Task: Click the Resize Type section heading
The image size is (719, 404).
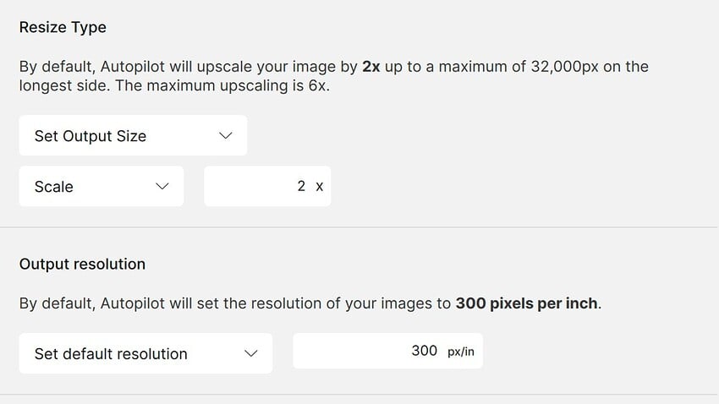Action: pos(63,27)
